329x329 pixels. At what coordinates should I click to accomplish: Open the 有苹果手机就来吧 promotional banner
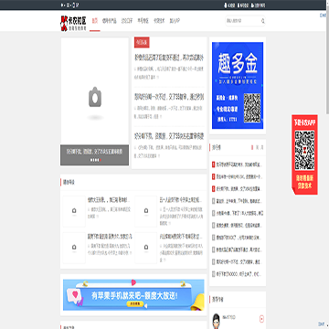coord(133,295)
